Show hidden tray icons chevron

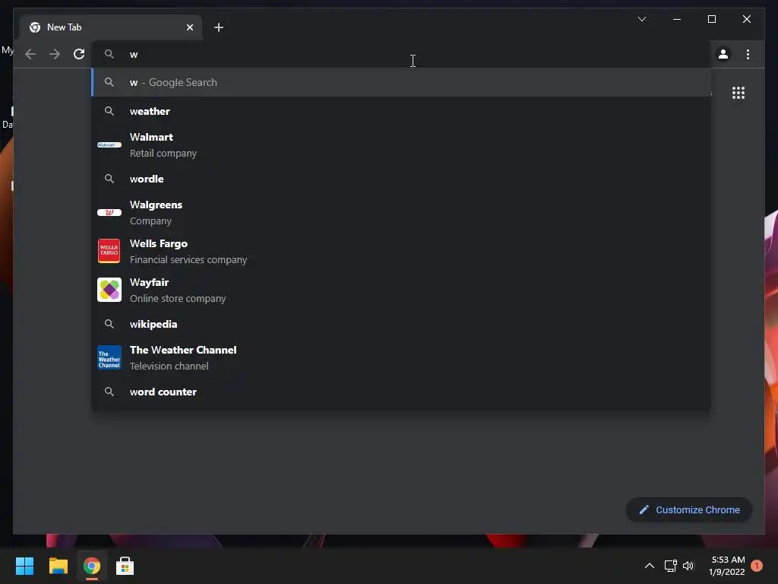pyautogui.click(x=649, y=566)
